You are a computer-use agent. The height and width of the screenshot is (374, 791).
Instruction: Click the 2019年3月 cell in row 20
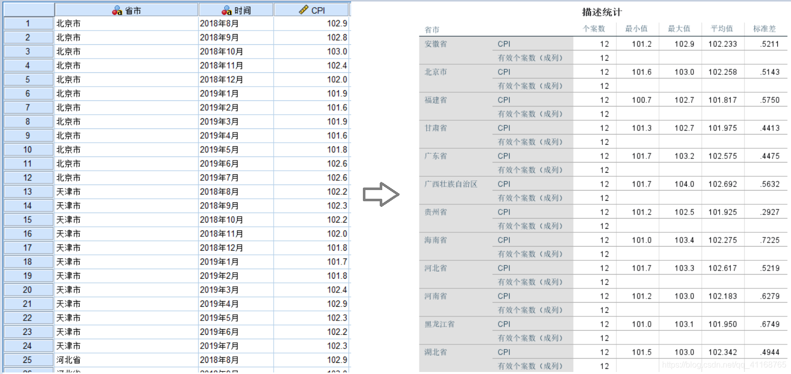(236, 290)
